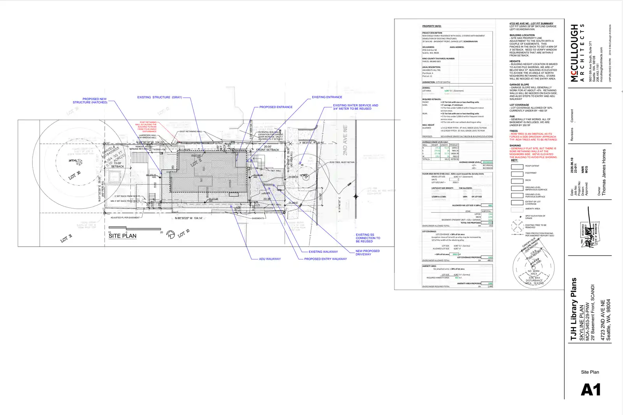Image resolution: width=623 pixels, height=415 pixels.
Task: Select the 'PROPOSED ENTRANCE' callout
Action: click(276, 107)
